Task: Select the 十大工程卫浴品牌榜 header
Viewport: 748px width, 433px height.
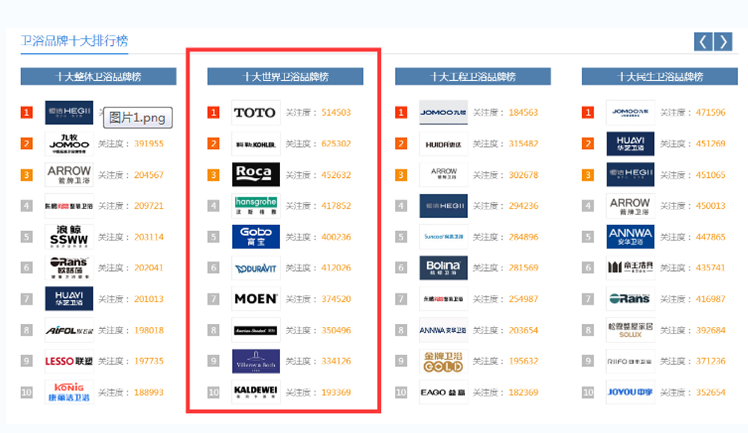Action: tap(473, 76)
